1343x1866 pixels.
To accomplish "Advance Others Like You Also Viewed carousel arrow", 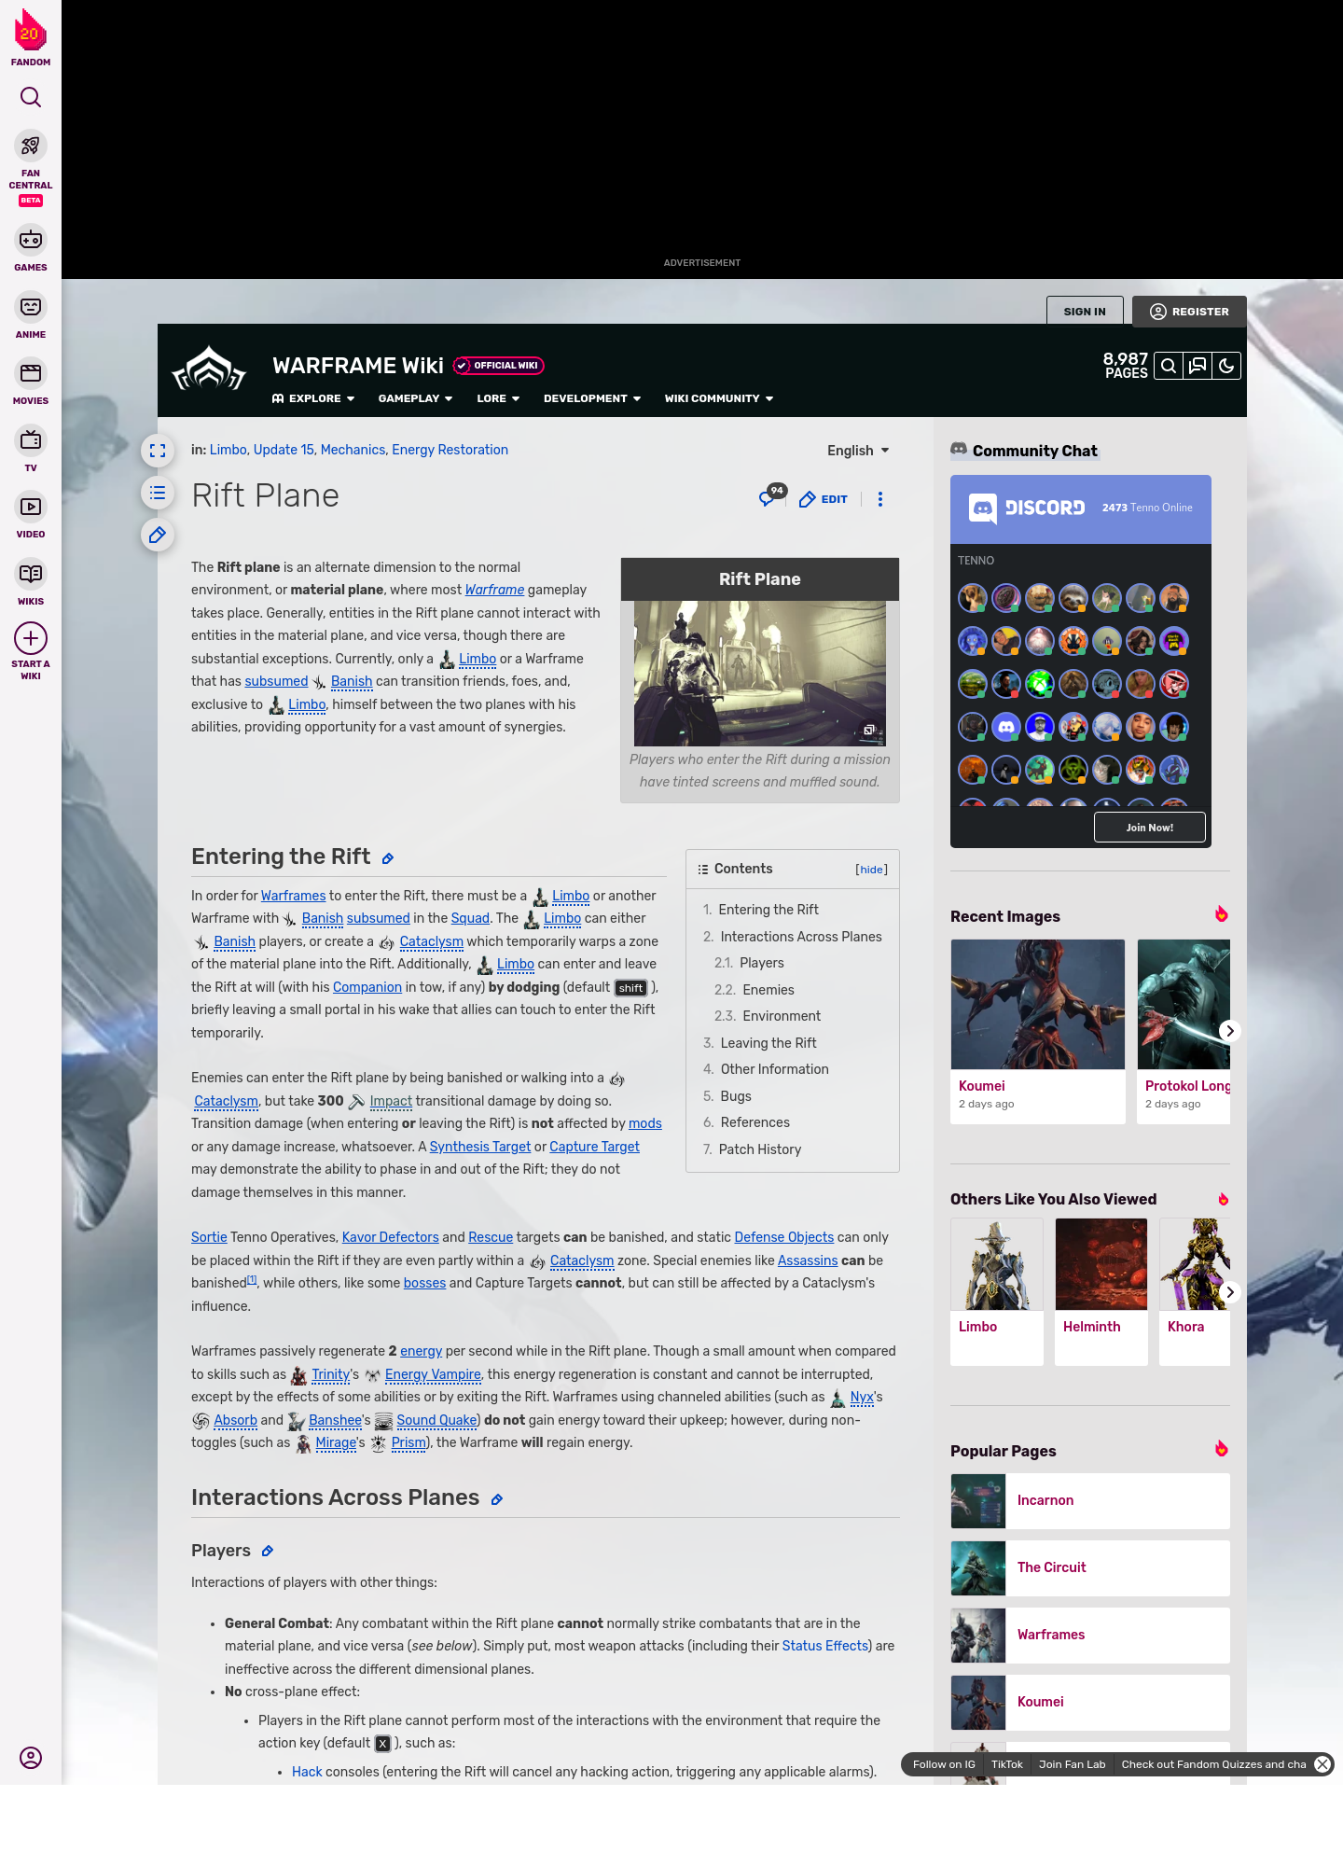I will tap(1230, 1292).
